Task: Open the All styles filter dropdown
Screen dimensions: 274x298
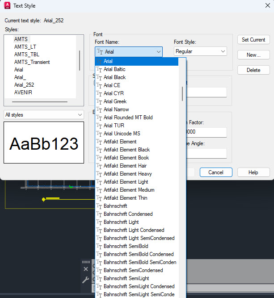Action: 44,115
